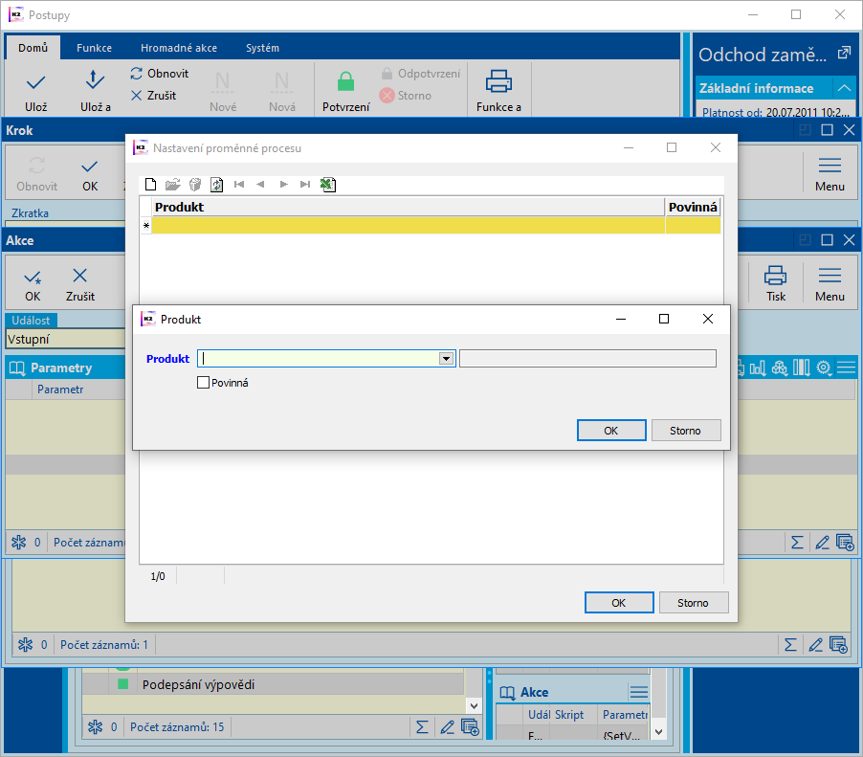Click the refresh document icon in variable settings toolbar
863x757 pixels.
click(x=217, y=185)
